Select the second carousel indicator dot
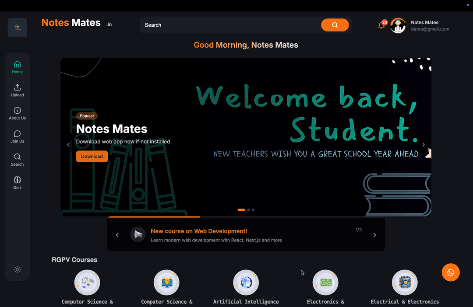 click(x=248, y=210)
